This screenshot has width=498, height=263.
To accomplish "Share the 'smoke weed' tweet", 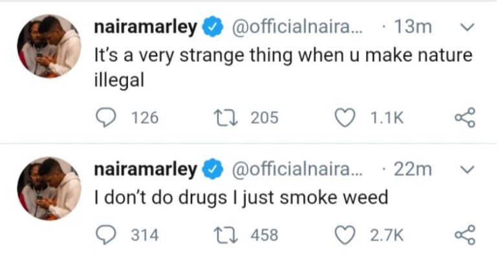I will (x=465, y=235).
